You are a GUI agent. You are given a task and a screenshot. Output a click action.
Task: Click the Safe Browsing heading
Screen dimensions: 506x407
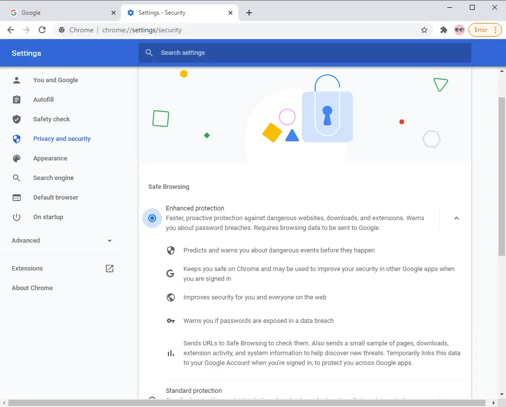pos(169,187)
